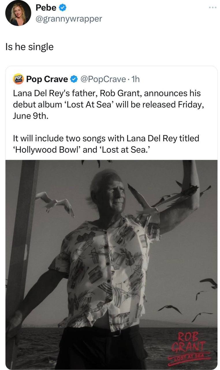The width and height of the screenshot is (220, 370).
Task: Click the paragraph mentioning 'Hollywood Bowl' songs
Action: coord(106,145)
